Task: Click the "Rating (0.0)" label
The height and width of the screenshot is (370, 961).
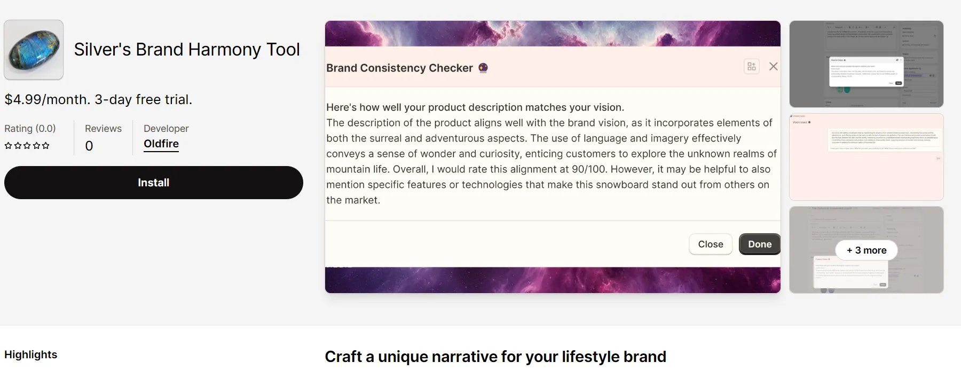Action: pyautogui.click(x=30, y=128)
